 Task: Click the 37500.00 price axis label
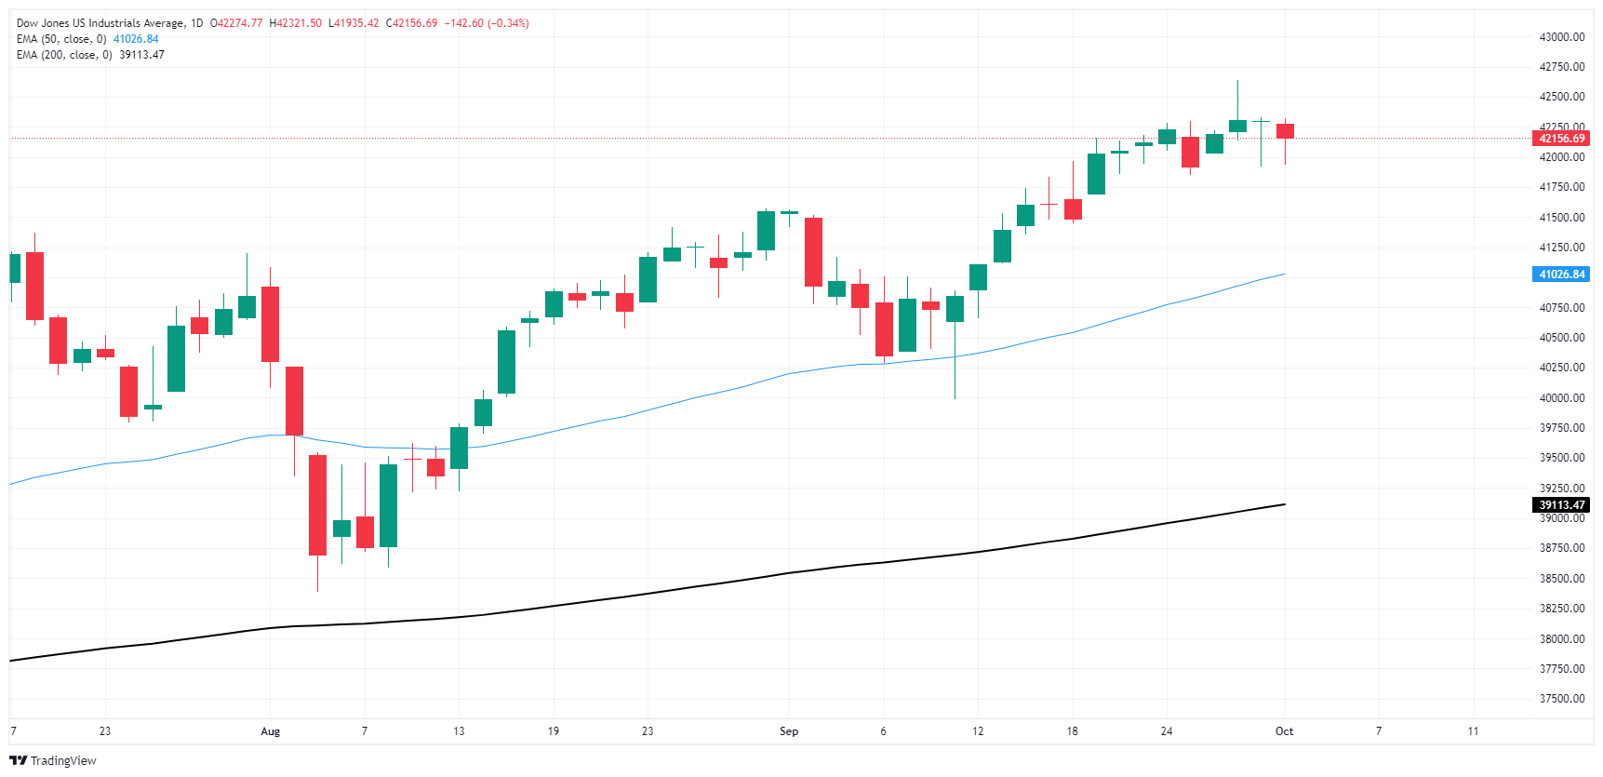pos(1562,699)
